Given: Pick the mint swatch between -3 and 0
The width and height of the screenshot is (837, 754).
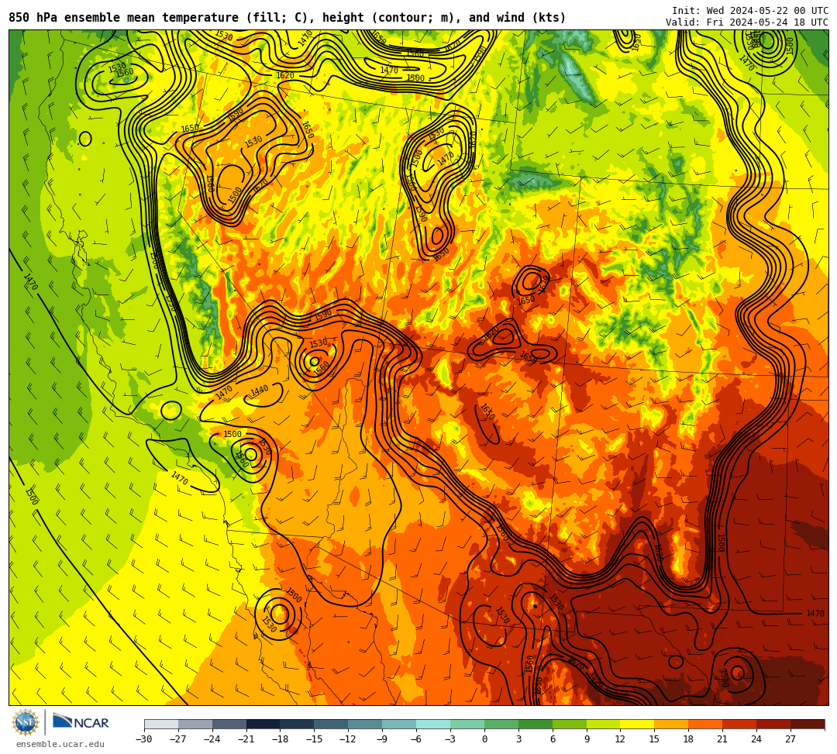Looking at the screenshot, I should pyautogui.click(x=467, y=724).
